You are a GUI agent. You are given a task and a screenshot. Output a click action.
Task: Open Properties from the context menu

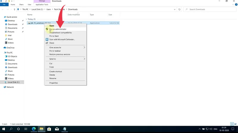point(54,83)
